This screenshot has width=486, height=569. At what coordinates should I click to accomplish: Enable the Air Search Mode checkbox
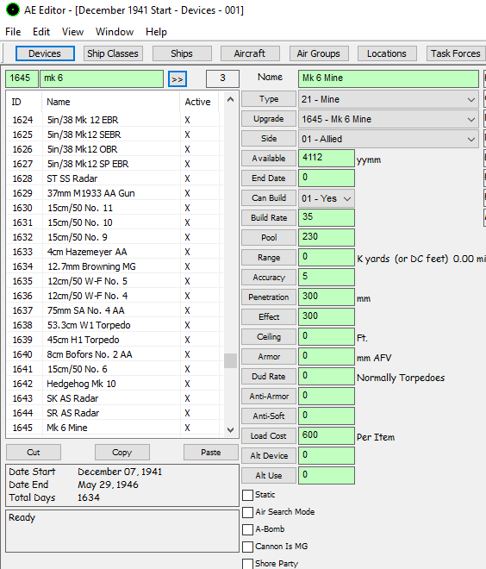tap(247, 512)
